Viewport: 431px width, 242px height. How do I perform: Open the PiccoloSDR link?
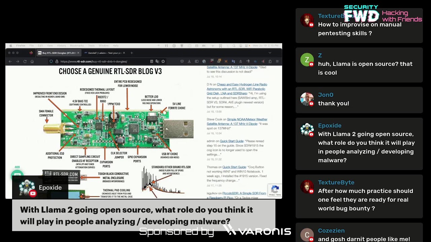coord(236,195)
